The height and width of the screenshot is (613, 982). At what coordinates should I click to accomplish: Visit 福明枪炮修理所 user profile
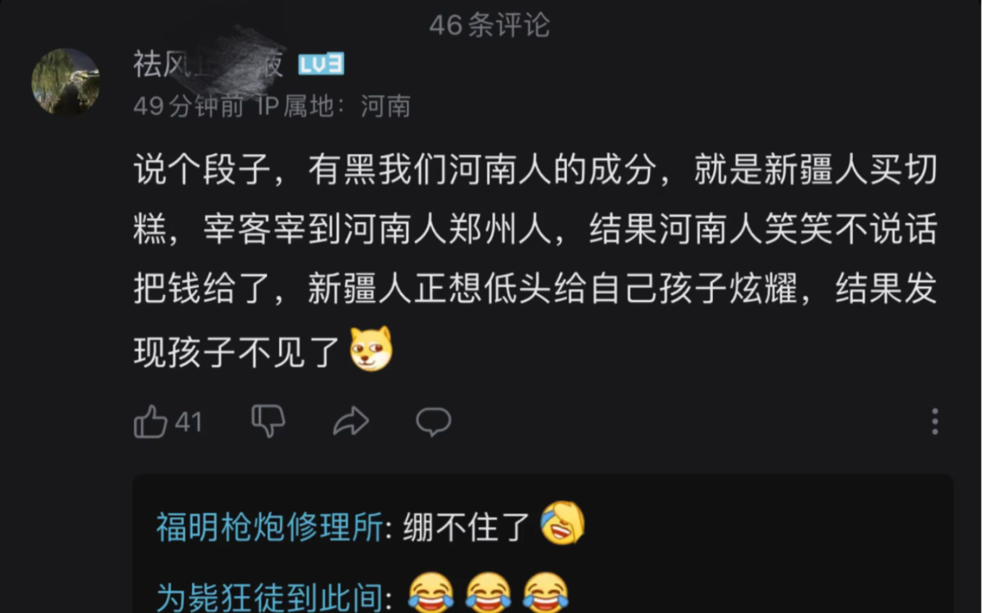[x=270, y=527]
